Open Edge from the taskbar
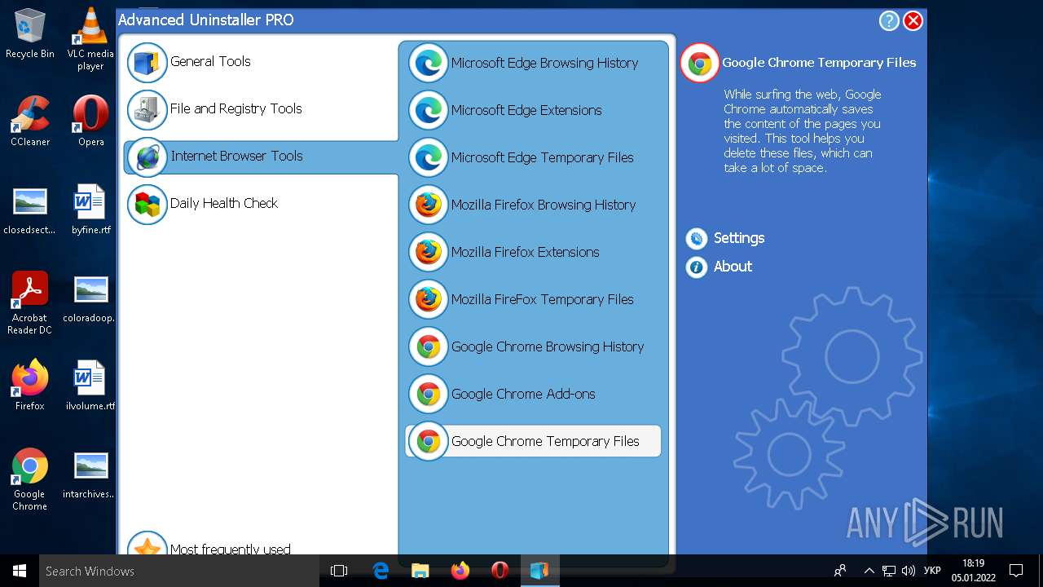This screenshot has height=587, width=1043. point(381,571)
